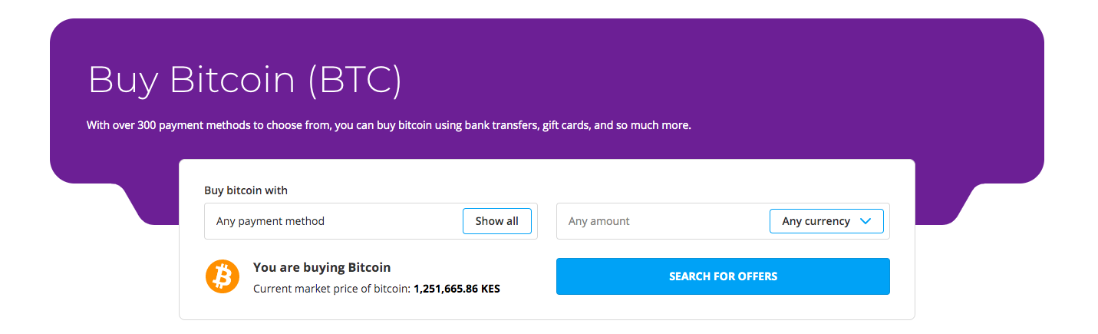Click the words Show all
Viewport: 1098px width, 334px height.
click(x=497, y=221)
